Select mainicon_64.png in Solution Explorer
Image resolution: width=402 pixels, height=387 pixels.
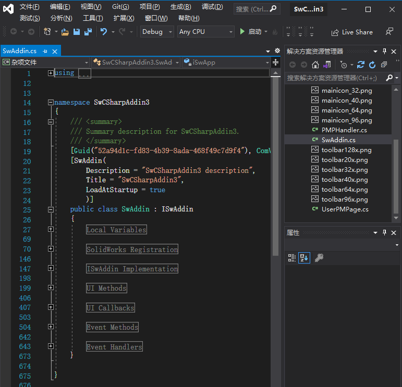coord(347,110)
